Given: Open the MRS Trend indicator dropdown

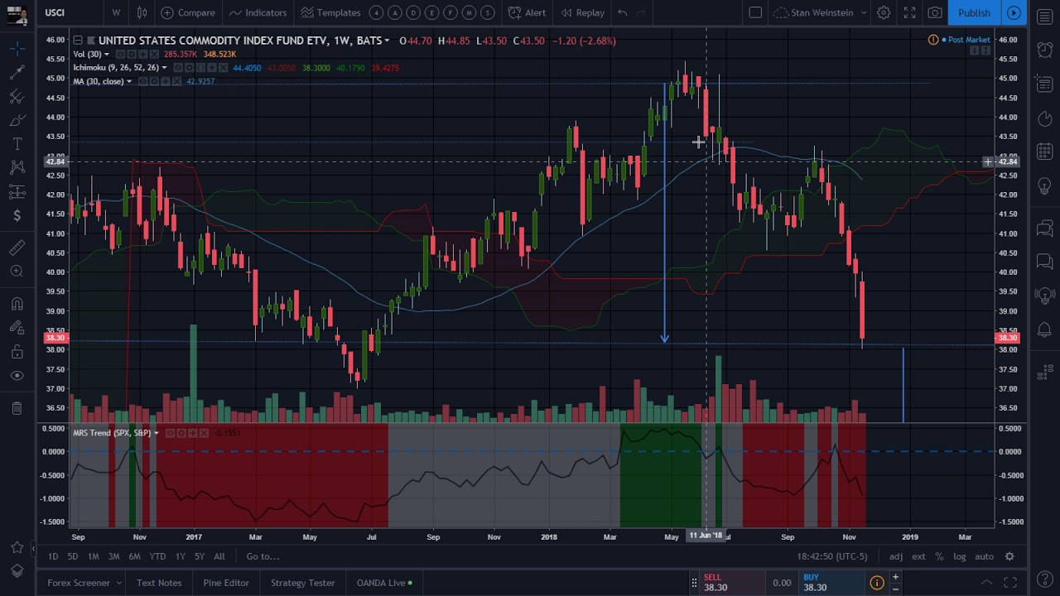Looking at the screenshot, I should [x=156, y=433].
